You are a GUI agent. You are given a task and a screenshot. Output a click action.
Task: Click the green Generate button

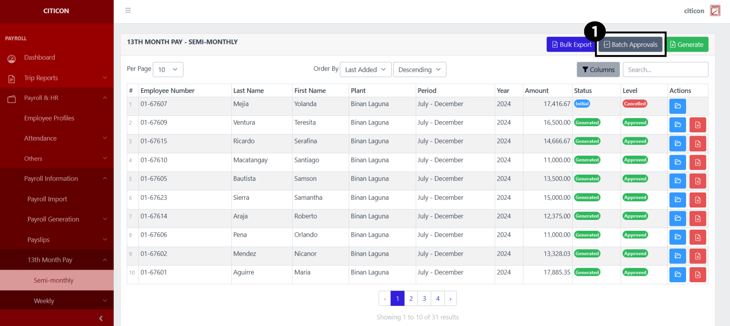click(687, 45)
